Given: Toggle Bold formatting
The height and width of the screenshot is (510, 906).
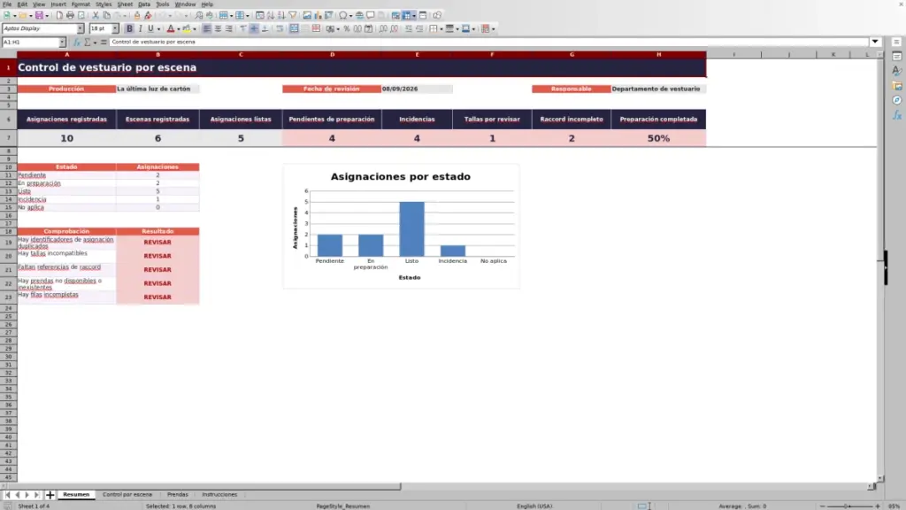Looking at the screenshot, I should [x=129, y=29].
